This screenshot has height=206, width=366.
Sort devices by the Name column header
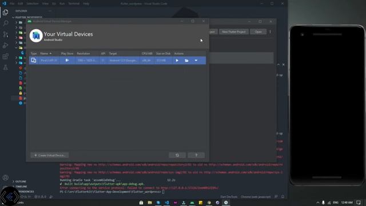pos(46,53)
